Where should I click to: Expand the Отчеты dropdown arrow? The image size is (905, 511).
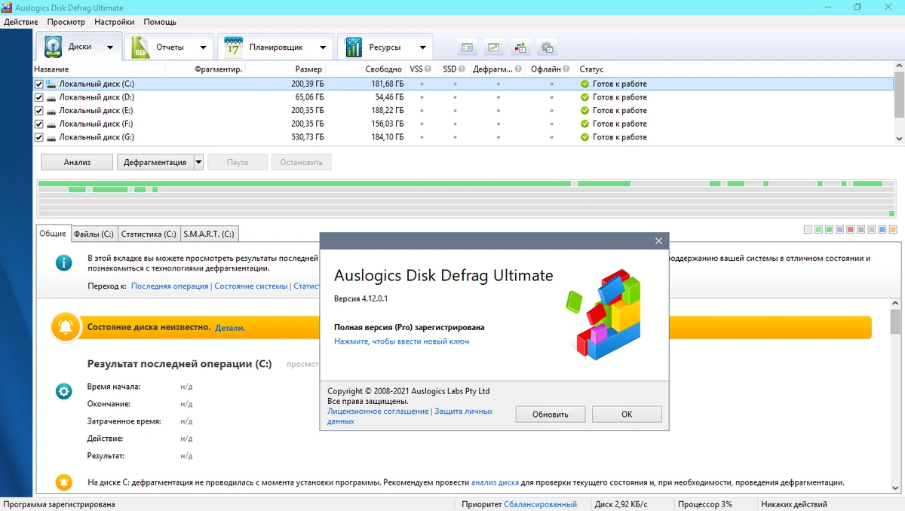(x=203, y=47)
